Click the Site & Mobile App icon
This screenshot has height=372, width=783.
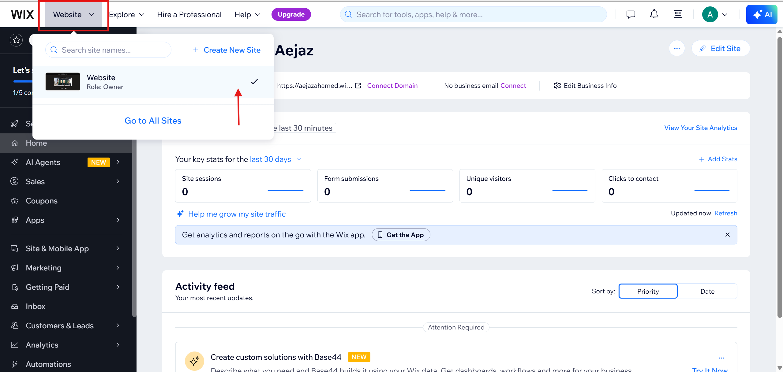(15, 248)
